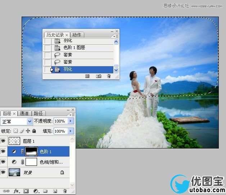
Task: Switch to 通道 tab
Action: click(x=24, y=113)
